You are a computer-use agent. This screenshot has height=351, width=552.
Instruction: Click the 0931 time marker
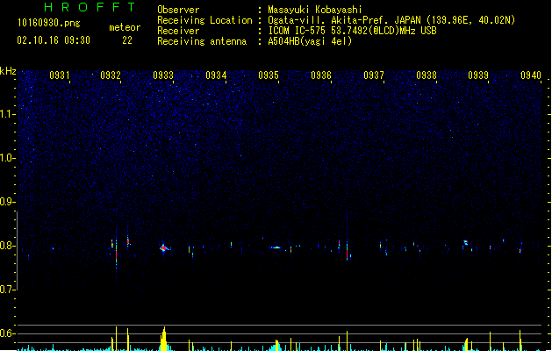pyautogui.click(x=59, y=75)
